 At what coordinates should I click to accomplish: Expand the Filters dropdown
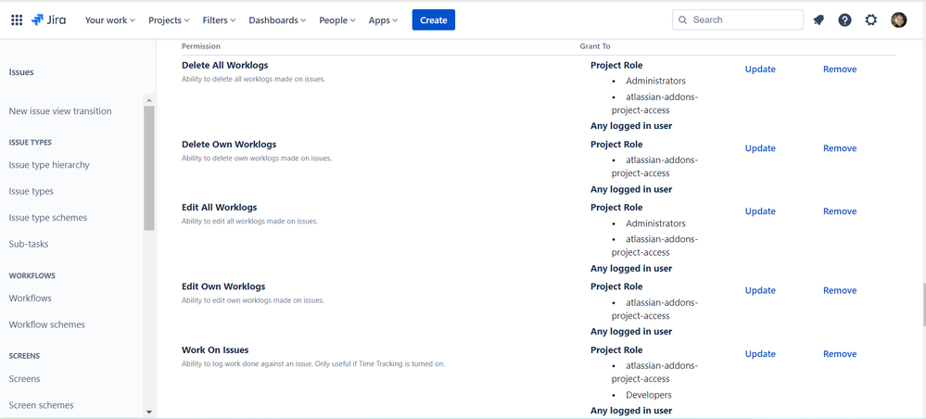coord(219,20)
